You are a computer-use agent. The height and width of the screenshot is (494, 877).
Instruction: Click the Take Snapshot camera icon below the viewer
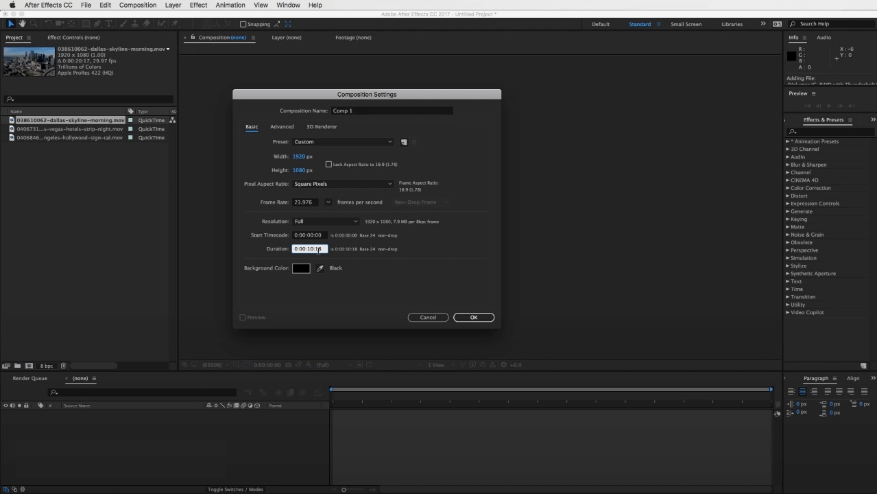point(289,365)
